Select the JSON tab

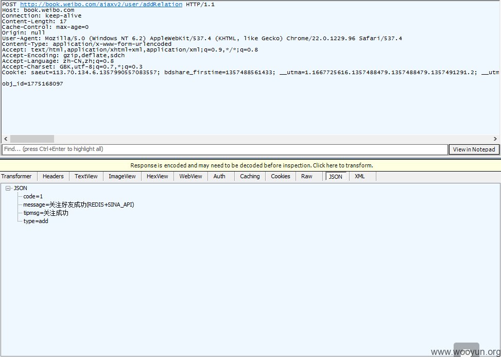tap(336, 176)
